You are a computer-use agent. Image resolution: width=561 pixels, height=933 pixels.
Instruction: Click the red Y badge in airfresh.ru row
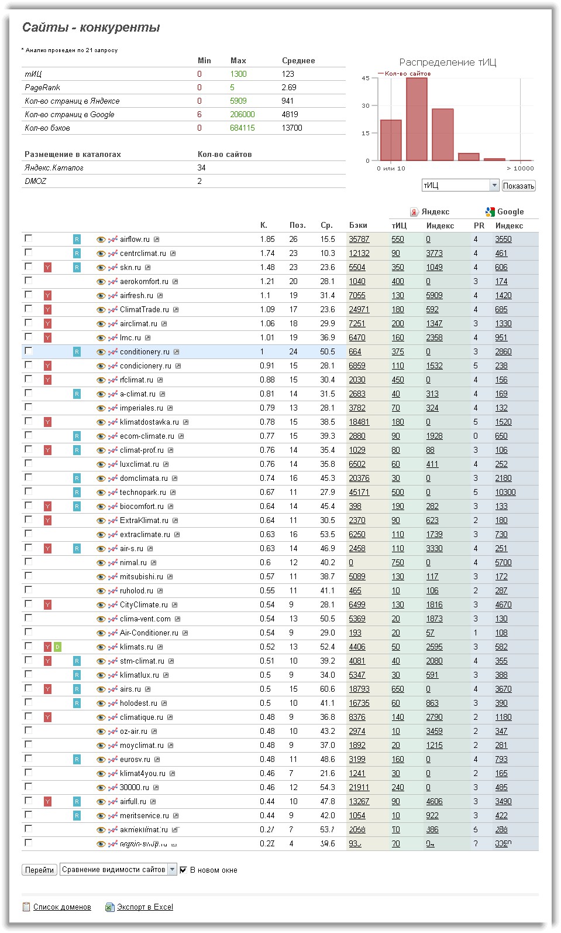(47, 296)
